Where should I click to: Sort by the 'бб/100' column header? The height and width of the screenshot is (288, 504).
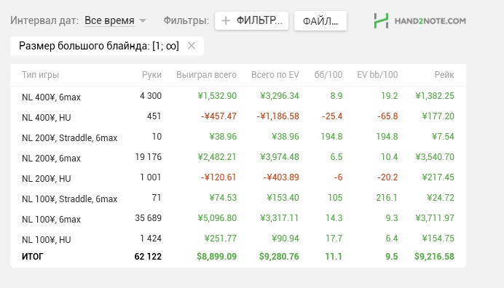coord(328,75)
